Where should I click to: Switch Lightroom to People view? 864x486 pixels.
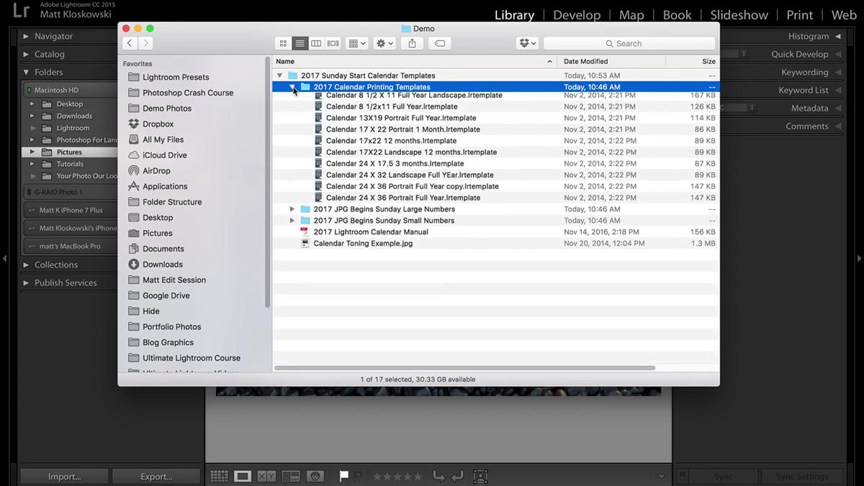[x=315, y=476]
